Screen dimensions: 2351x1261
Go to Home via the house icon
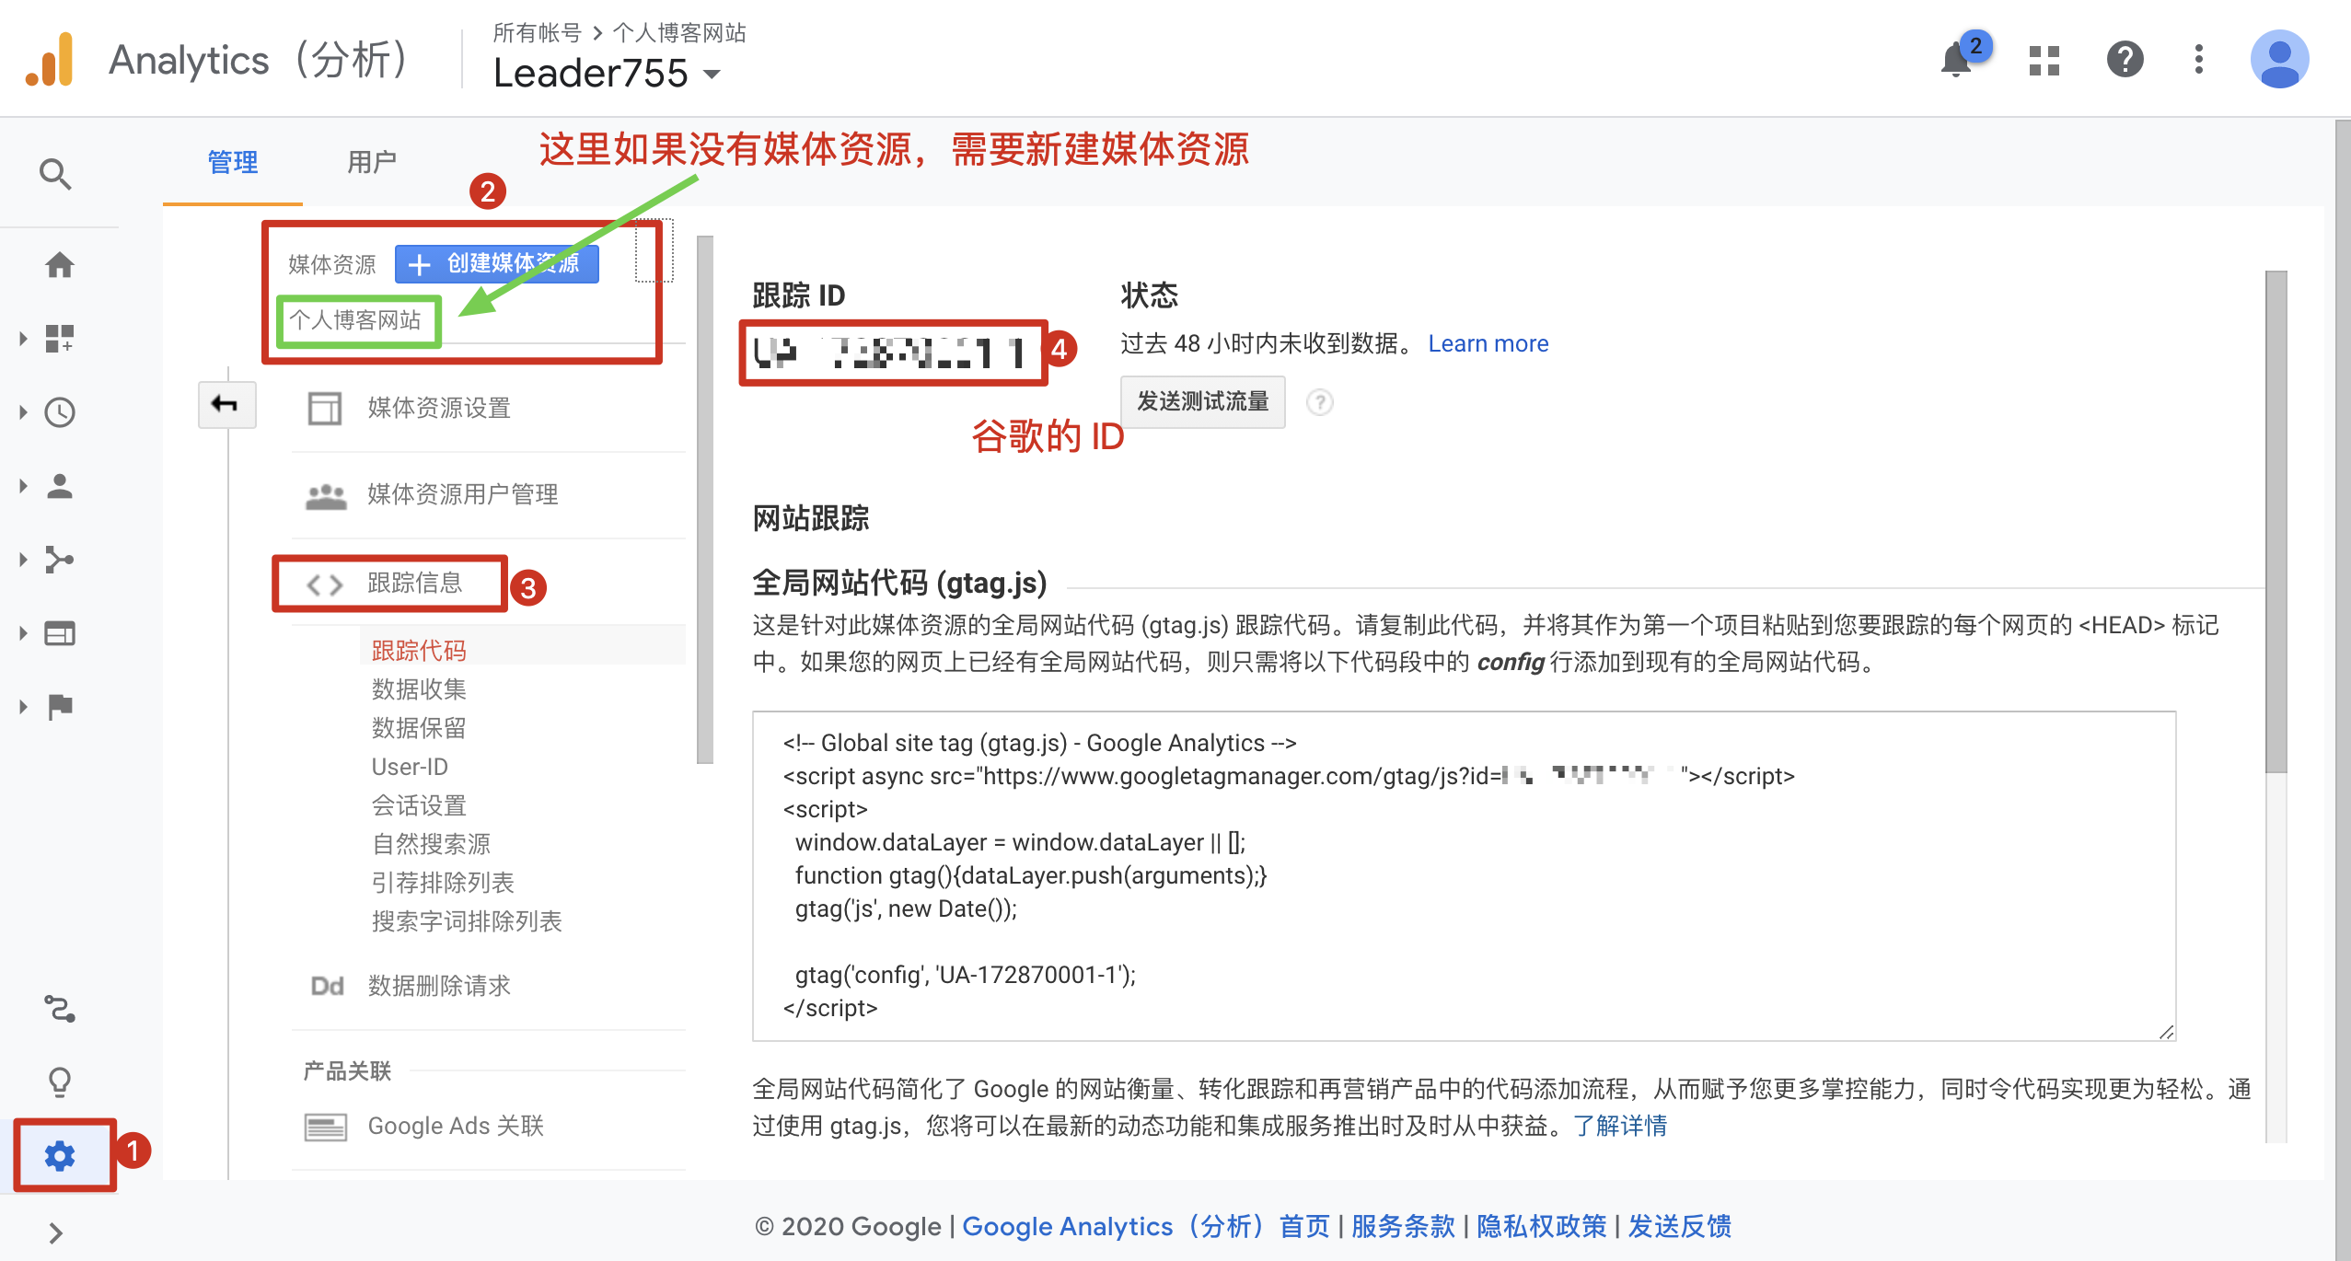[x=60, y=265]
